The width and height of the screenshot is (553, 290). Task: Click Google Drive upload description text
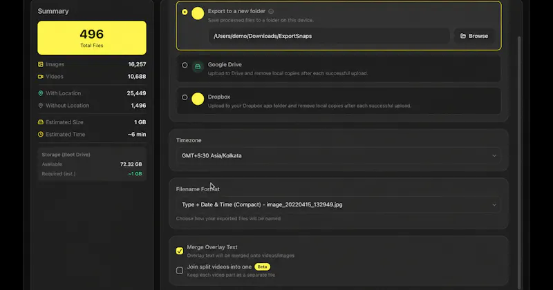288,73
